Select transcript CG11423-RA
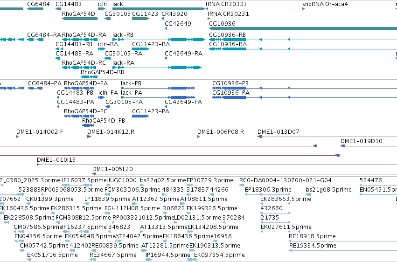Viewport: 397px width, 262px height. 151,44
